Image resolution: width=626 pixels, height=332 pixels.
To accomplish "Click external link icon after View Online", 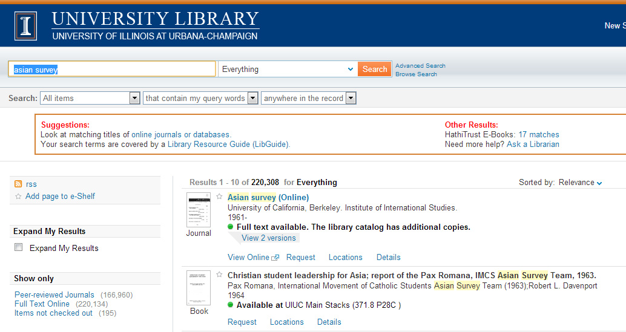I will 275,258.
